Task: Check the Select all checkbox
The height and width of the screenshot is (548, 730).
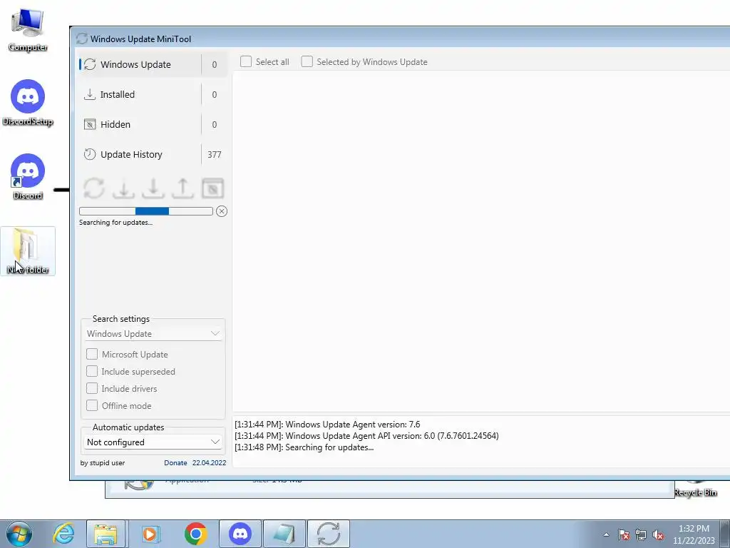Action: tap(246, 61)
